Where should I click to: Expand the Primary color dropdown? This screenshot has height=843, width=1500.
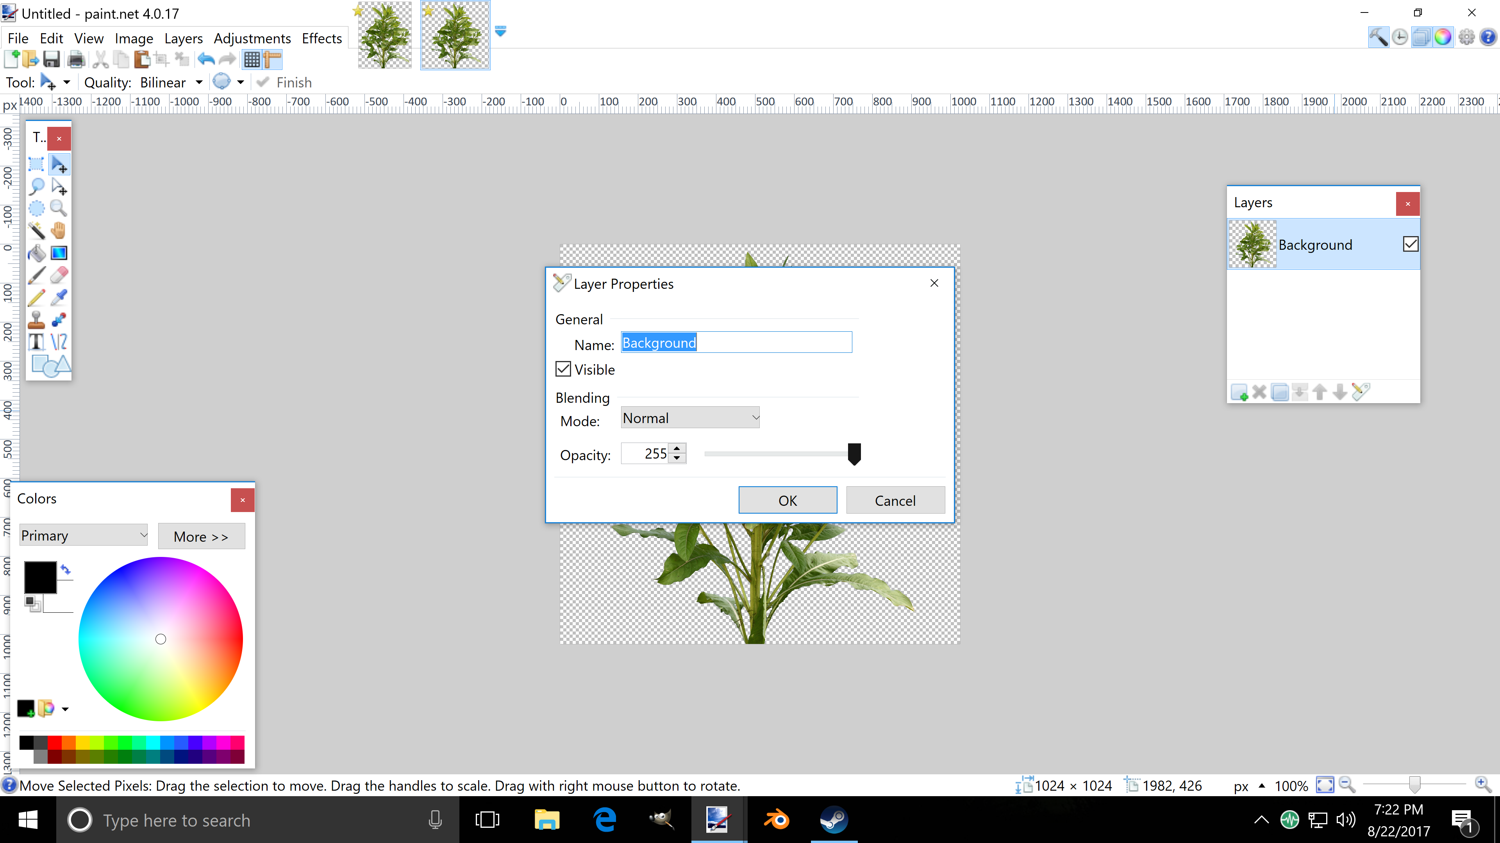pos(84,535)
